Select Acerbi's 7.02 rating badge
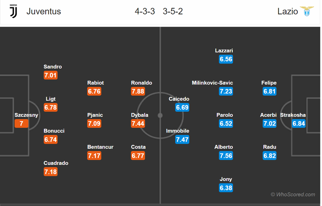This screenshot has width=322, height=206. click(x=270, y=124)
